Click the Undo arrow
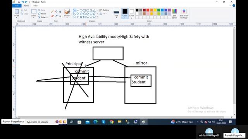Image resolution: width=248 pixels, height=139 pixels. [x=22, y=2]
